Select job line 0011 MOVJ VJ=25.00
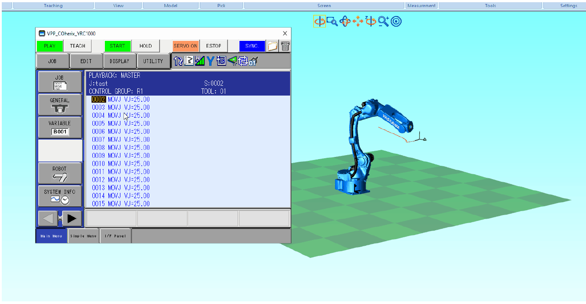Image resolution: width=586 pixels, height=304 pixels. coord(121,172)
